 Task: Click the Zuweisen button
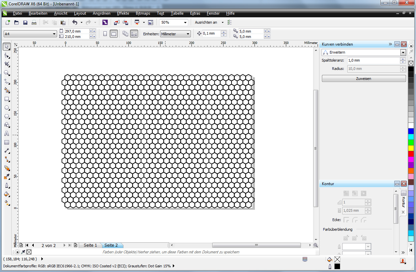[364, 79]
